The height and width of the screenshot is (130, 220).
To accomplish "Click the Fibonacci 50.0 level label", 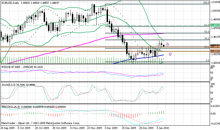I will (207, 31).
